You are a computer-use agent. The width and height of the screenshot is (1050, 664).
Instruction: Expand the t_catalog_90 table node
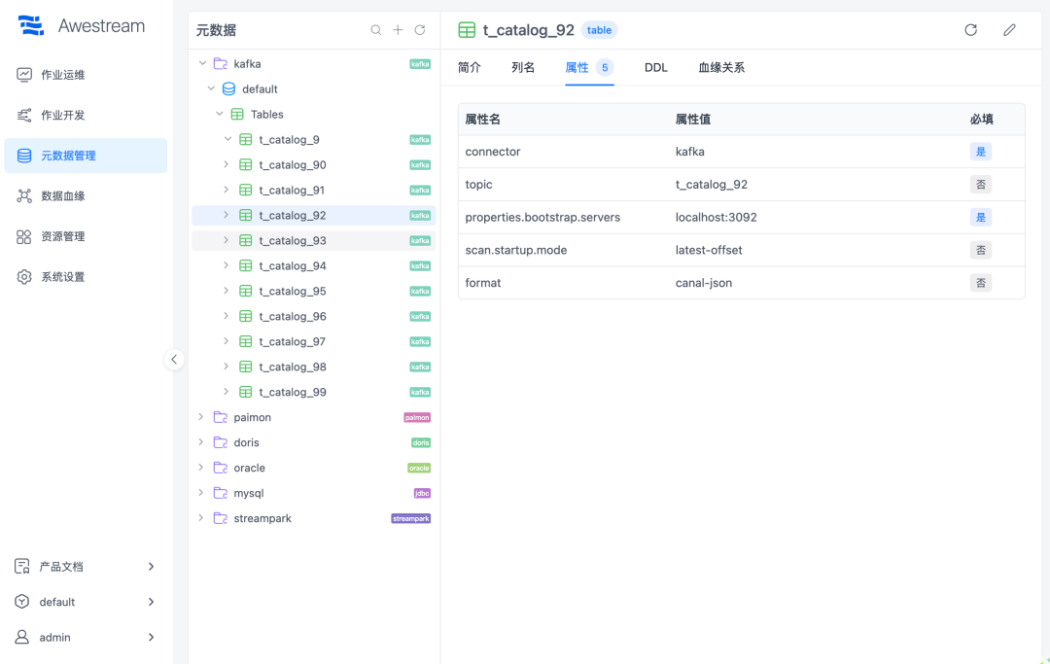227,164
